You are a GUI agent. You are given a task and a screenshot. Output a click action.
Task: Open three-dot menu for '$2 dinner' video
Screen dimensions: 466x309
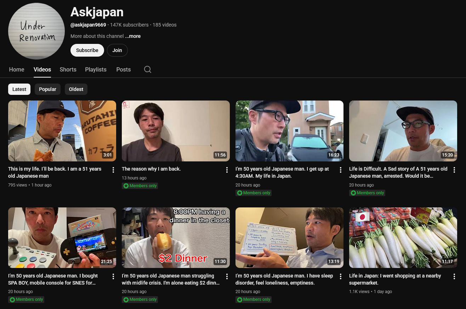click(x=227, y=276)
